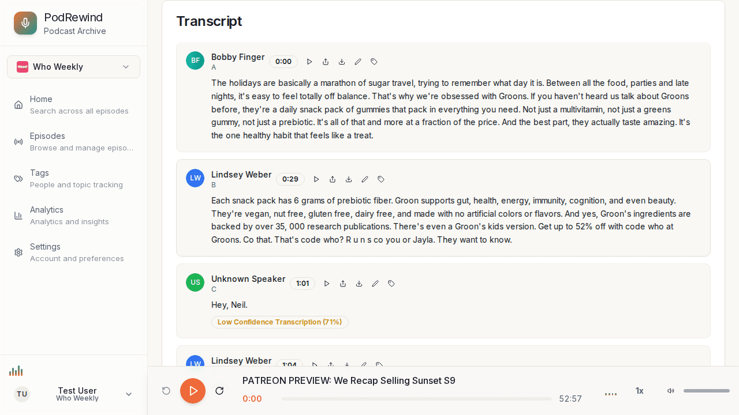Screen dimensions: 739x415
Task: Share Lindsey Weber's 0:29 segment
Action: point(333,179)
